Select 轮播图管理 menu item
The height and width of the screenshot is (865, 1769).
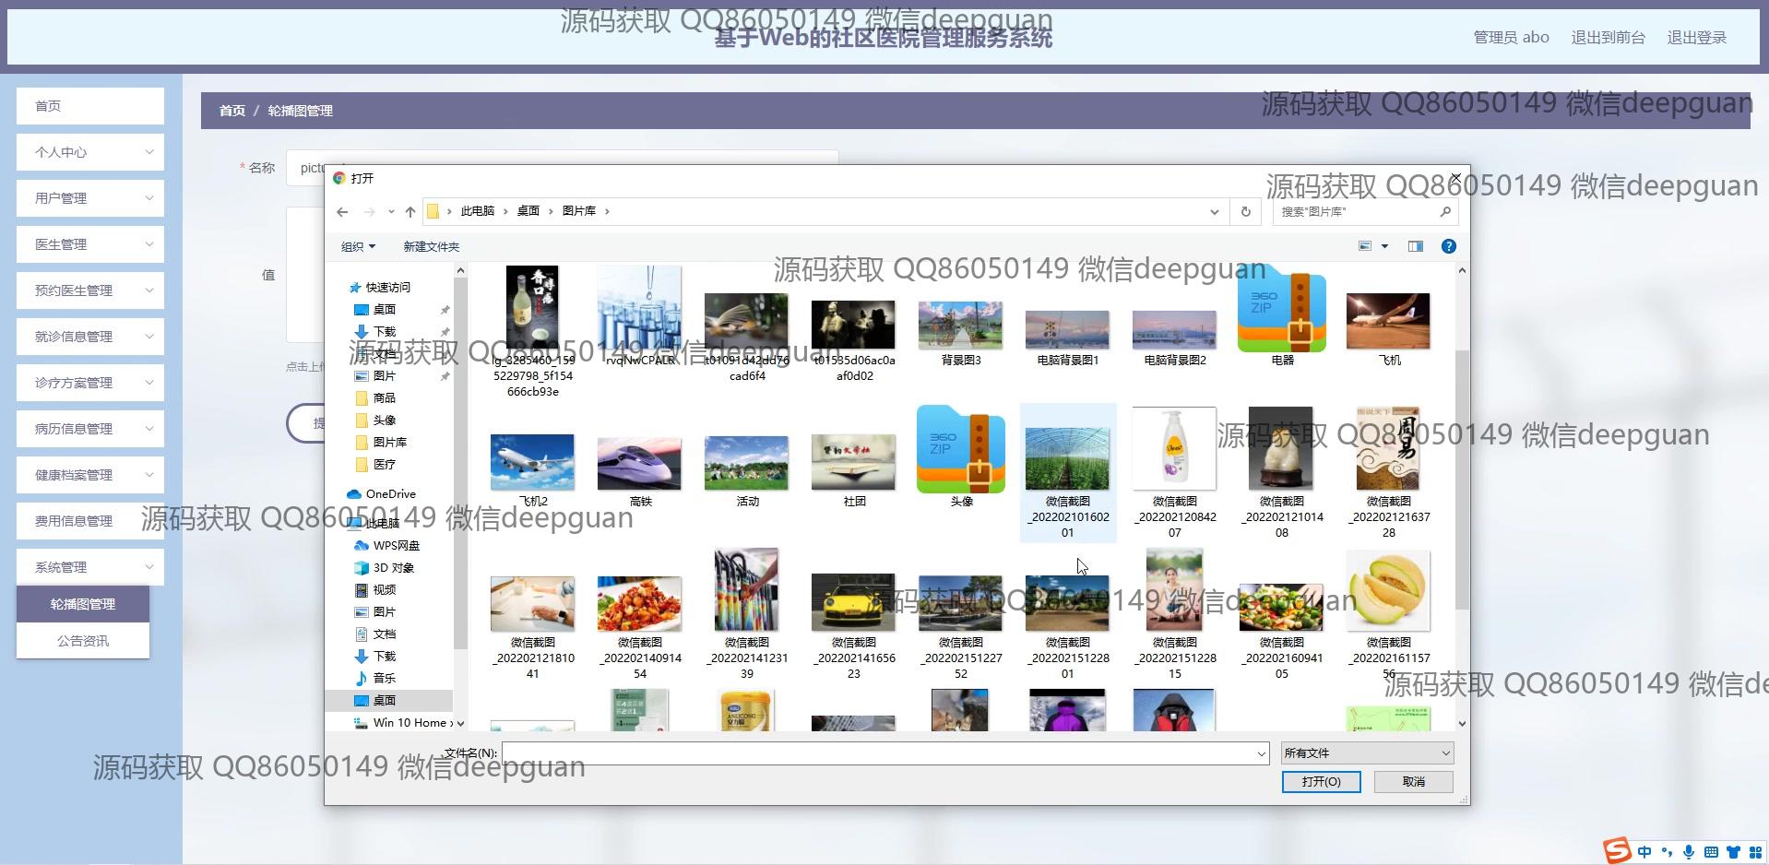coord(83,604)
